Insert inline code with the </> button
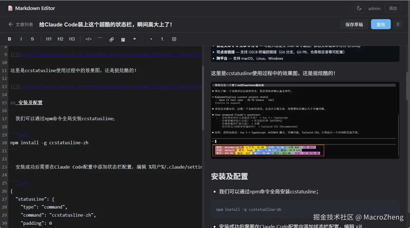410x228 pixels. pyautogui.click(x=88, y=39)
